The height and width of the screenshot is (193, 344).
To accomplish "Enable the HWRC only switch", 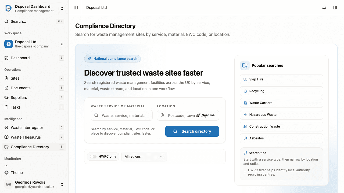I will (93, 156).
